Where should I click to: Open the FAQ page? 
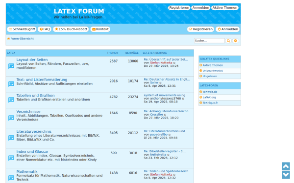pos(45,29)
